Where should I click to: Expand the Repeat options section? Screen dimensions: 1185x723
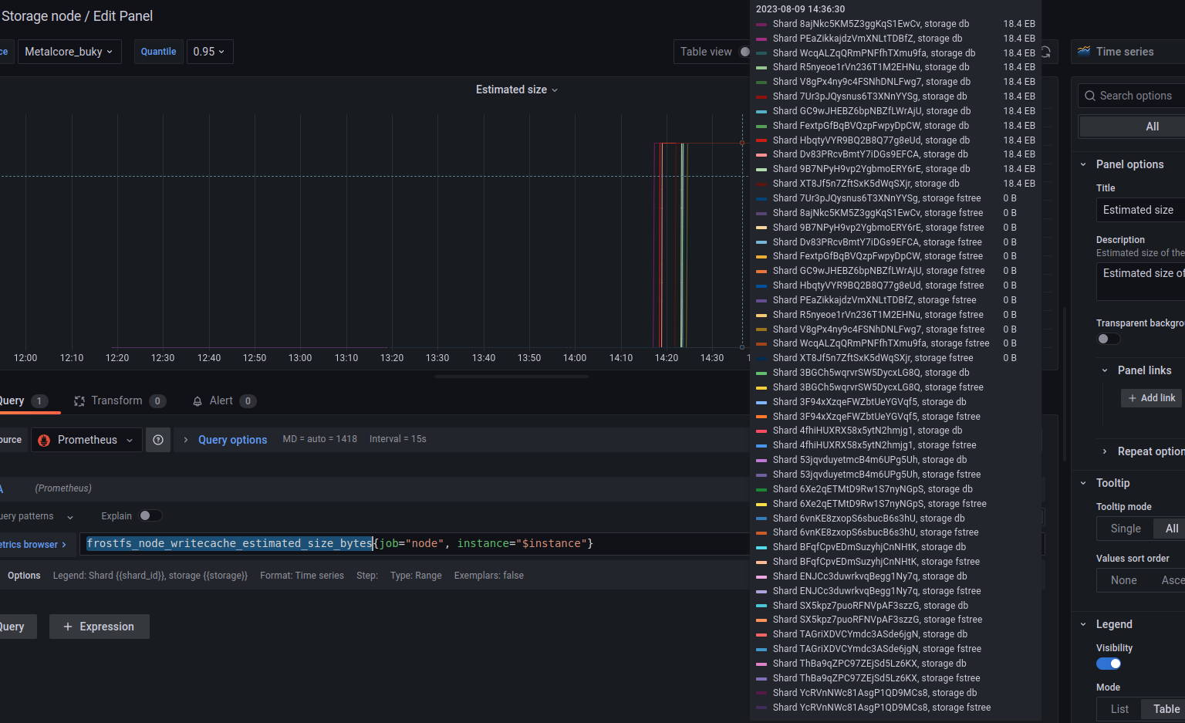[1105, 451]
